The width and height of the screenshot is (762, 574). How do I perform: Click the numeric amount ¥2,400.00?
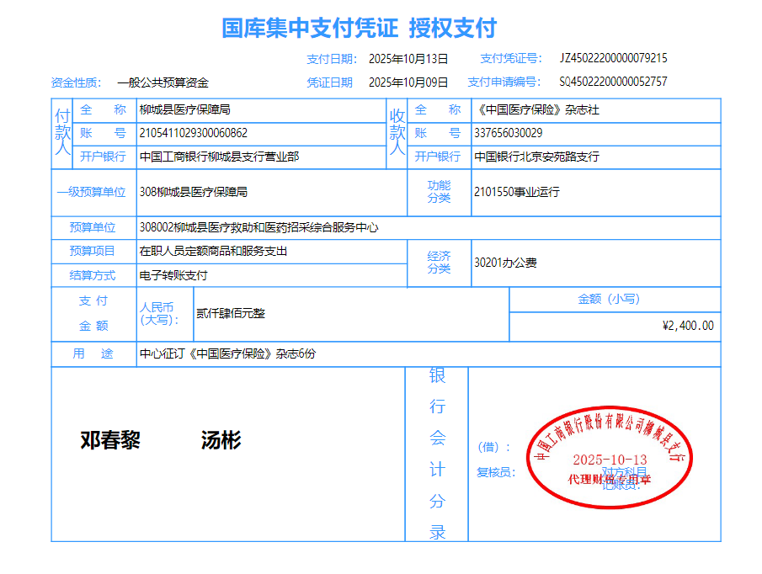[x=688, y=326]
